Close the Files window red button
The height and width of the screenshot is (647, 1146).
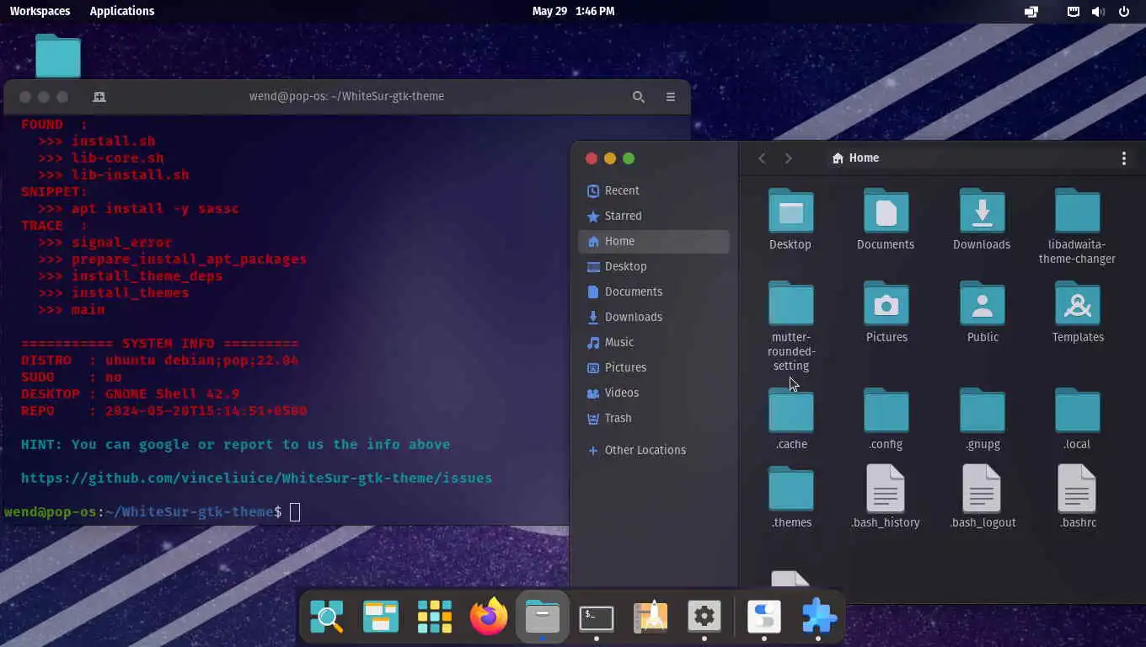(x=592, y=158)
